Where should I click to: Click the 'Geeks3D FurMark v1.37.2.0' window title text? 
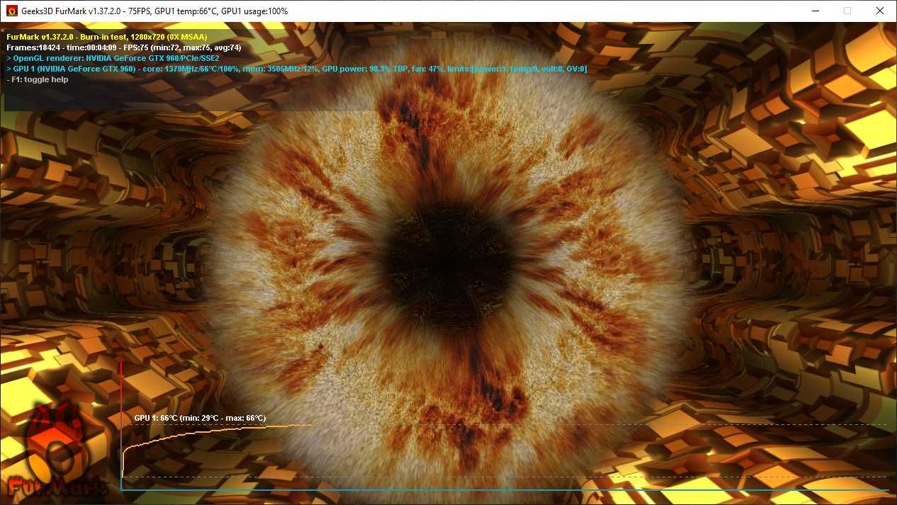tap(154, 11)
